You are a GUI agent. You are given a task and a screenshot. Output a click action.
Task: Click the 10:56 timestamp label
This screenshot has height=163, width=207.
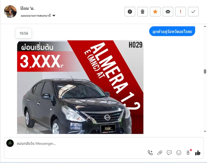pyautogui.click(x=24, y=33)
